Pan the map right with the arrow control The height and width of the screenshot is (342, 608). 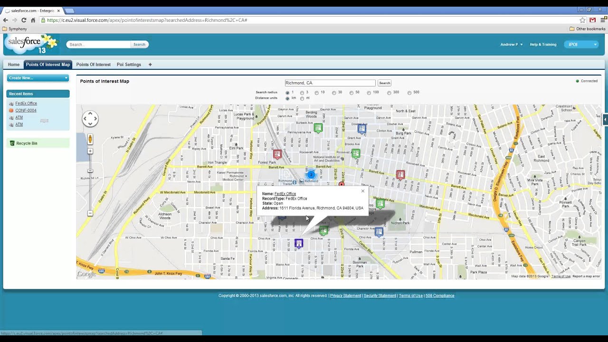coord(95,119)
